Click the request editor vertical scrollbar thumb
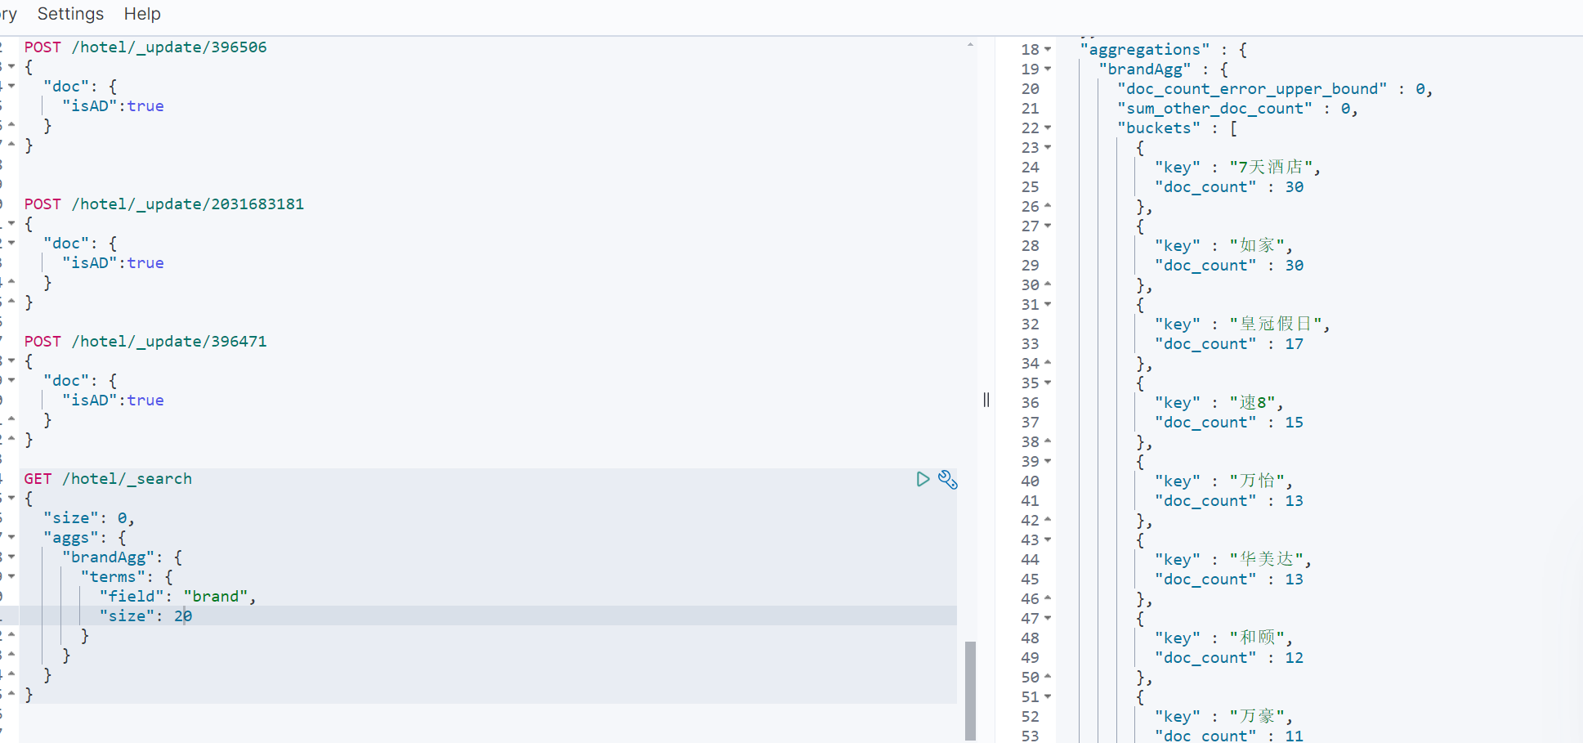 [970, 691]
